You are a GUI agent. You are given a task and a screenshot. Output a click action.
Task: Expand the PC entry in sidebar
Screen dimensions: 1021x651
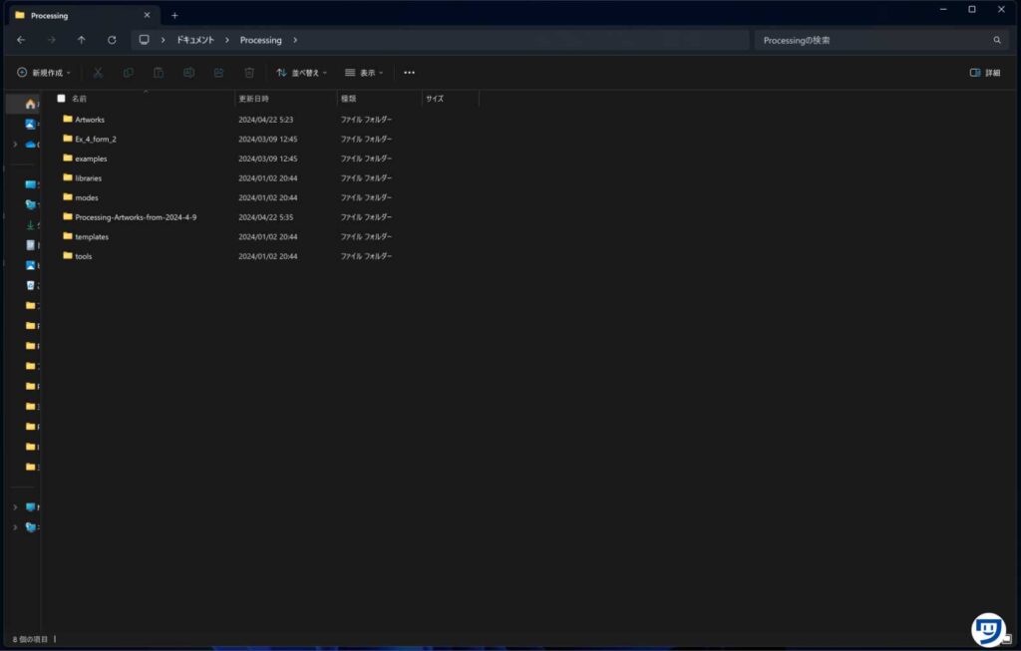pyautogui.click(x=15, y=506)
